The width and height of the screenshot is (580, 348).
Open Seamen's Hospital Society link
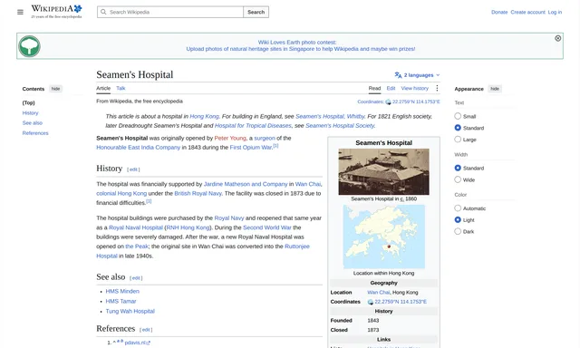(340, 126)
